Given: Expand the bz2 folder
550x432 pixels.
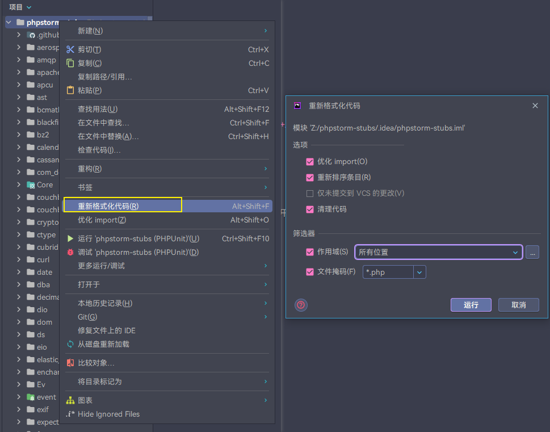Looking at the screenshot, I should tap(19, 135).
